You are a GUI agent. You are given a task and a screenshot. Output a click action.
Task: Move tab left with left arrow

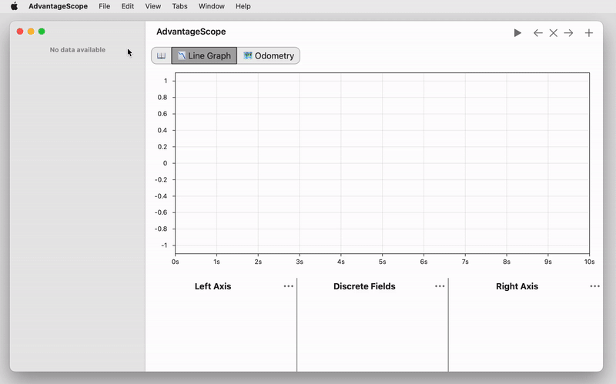click(537, 33)
